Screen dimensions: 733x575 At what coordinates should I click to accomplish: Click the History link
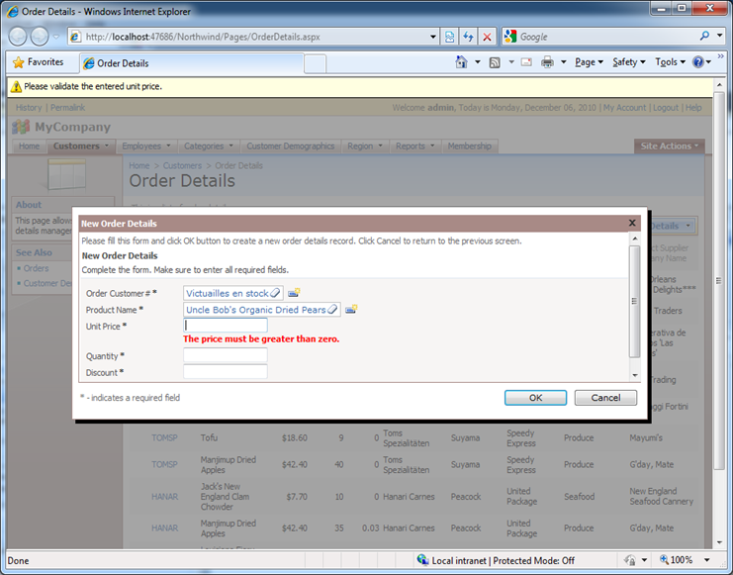29,108
